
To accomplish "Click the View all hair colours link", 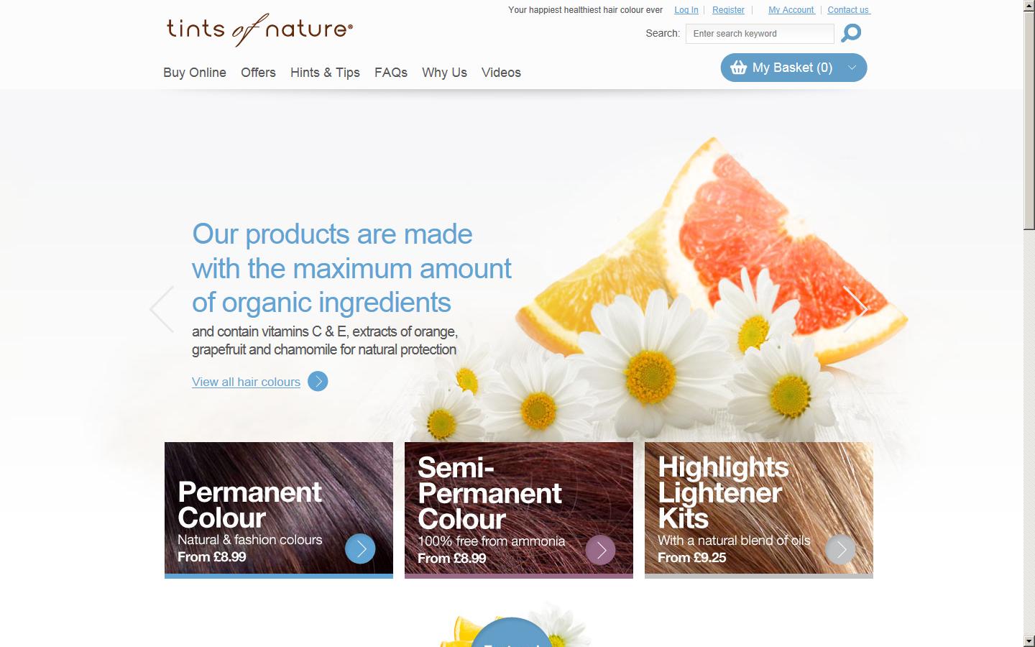I will (x=246, y=382).
